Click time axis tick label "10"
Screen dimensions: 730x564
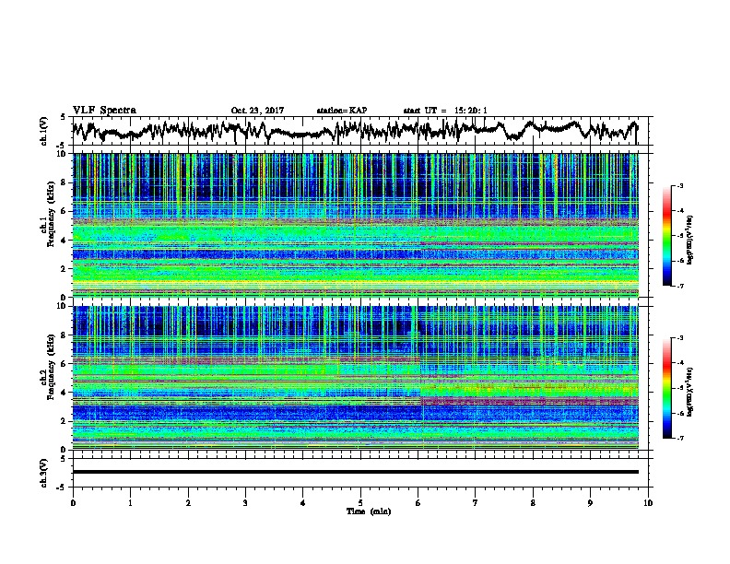click(x=648, y=503)
